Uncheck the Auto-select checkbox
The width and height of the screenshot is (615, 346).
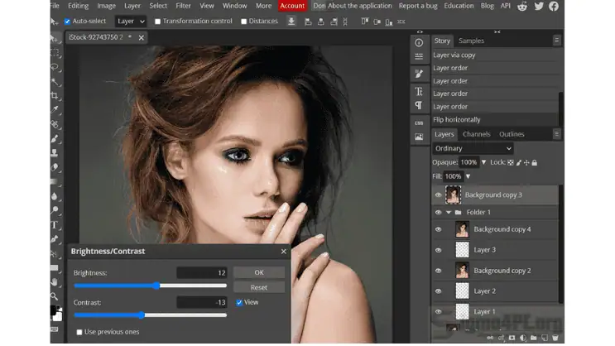[x=67, y=22]
